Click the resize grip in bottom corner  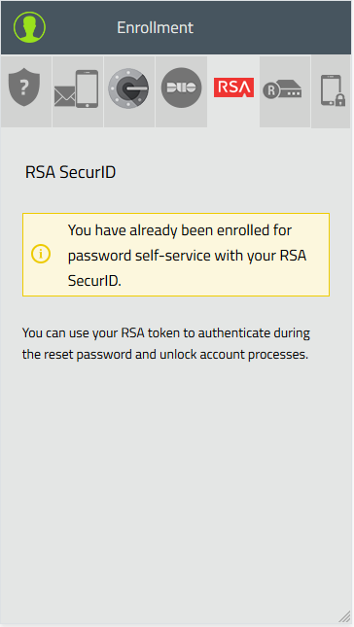coord(344,616)
